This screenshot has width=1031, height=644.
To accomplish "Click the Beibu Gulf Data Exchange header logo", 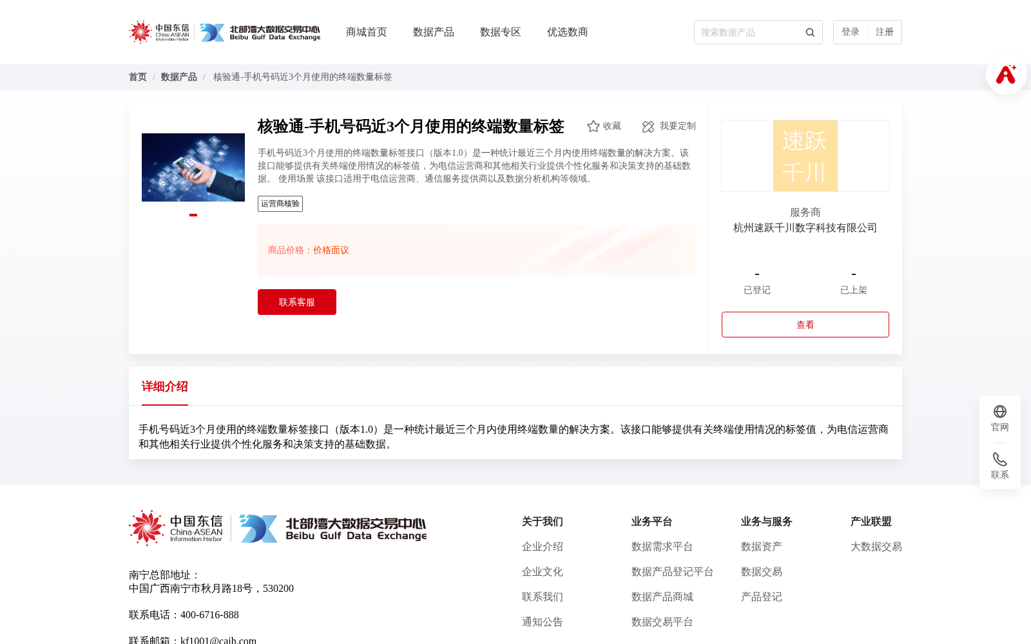I will pos(260,32).
